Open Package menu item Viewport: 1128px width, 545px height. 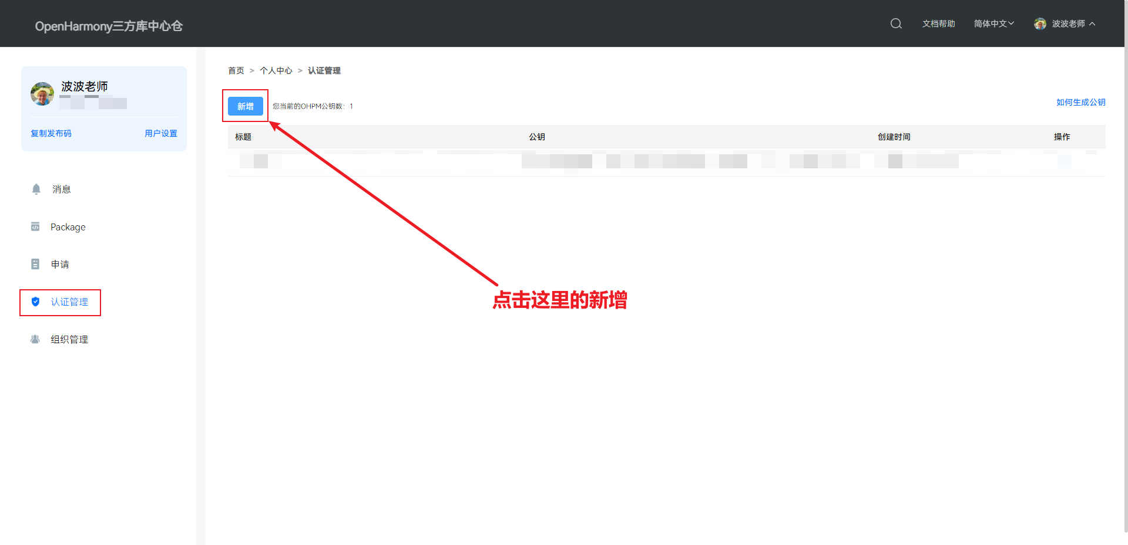click(68, 227)
